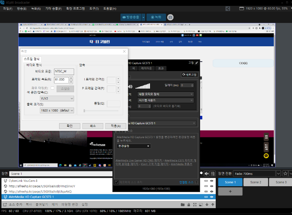The image size is (292, 215).
Task: Adjust the source volume level bars
Action: pyautogui.click(x=143, y=86)
